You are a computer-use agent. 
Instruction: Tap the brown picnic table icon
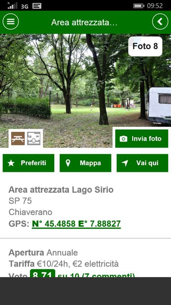18,139
